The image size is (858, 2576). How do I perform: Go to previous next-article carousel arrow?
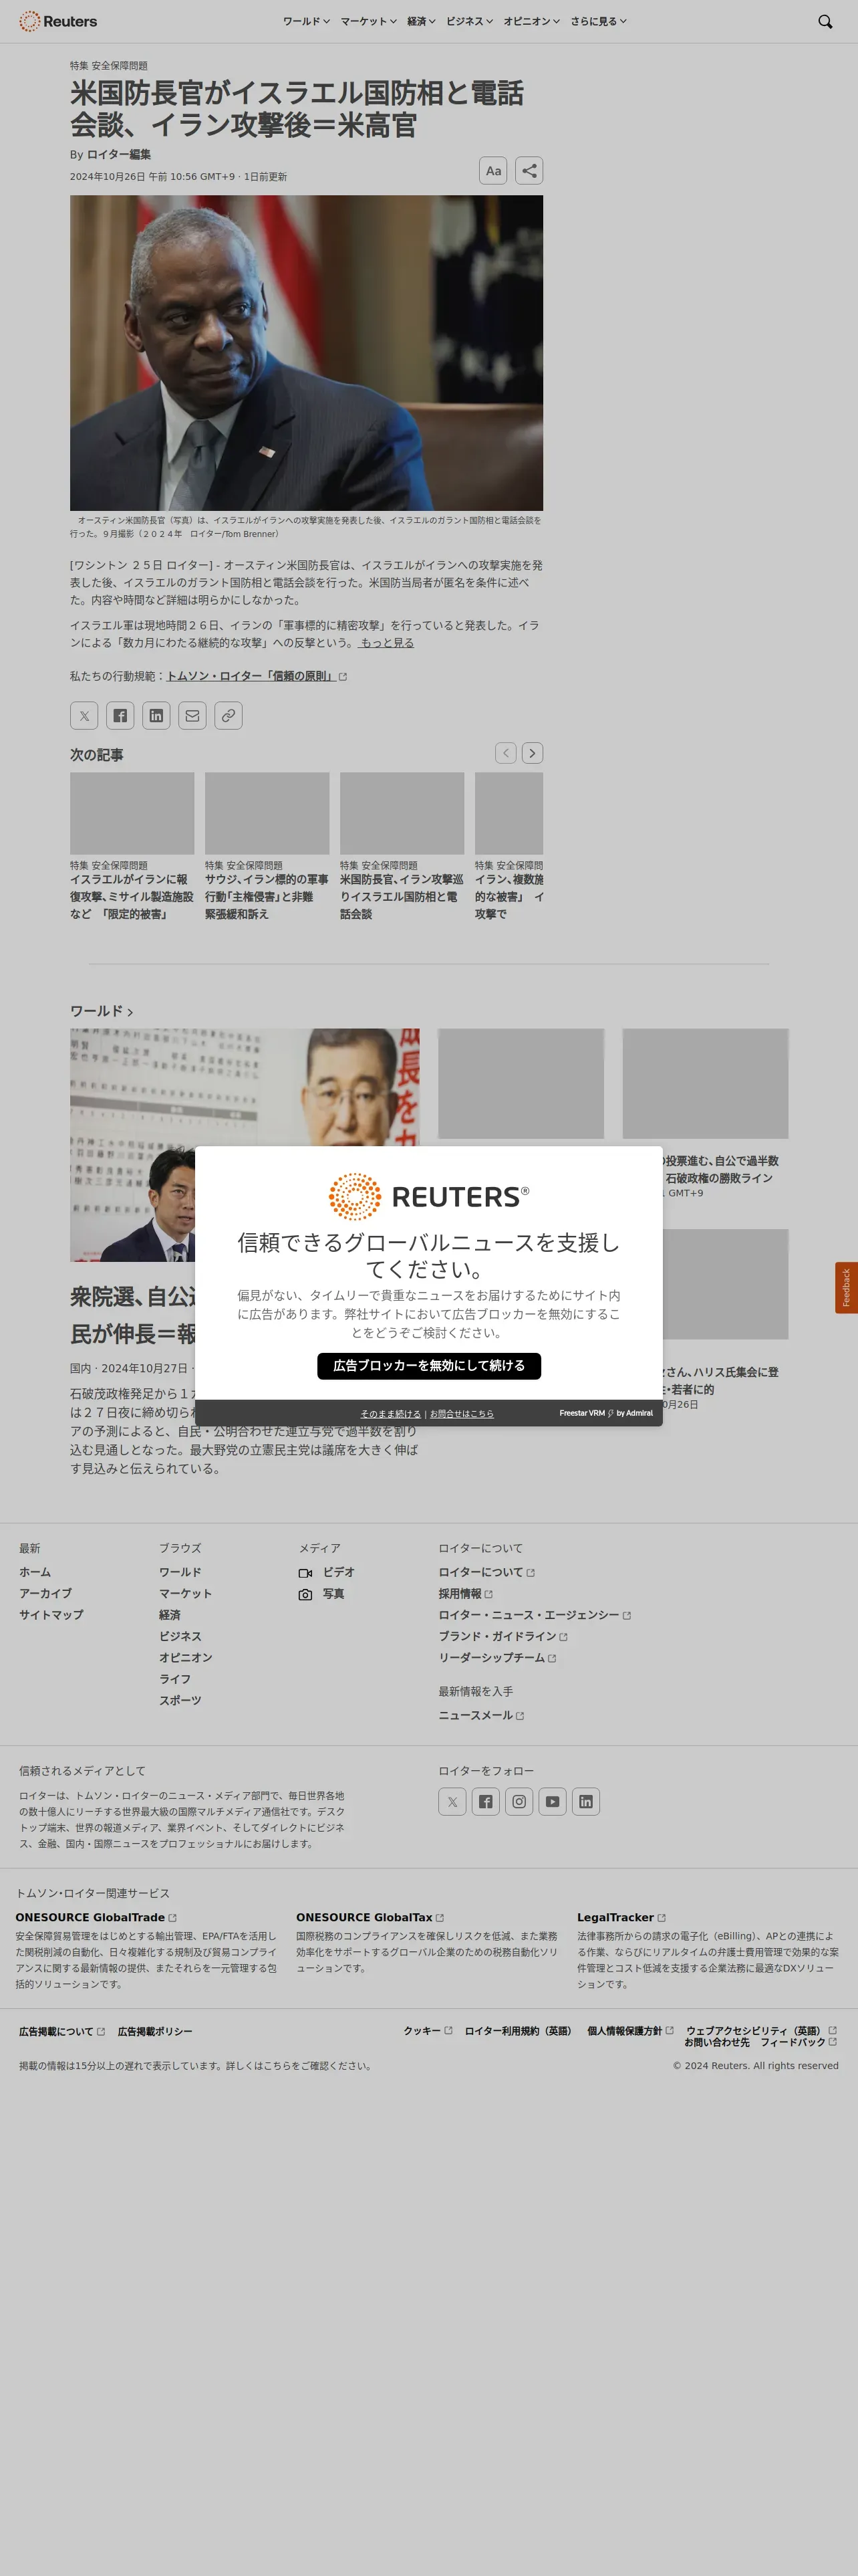(x=505, y=753)
